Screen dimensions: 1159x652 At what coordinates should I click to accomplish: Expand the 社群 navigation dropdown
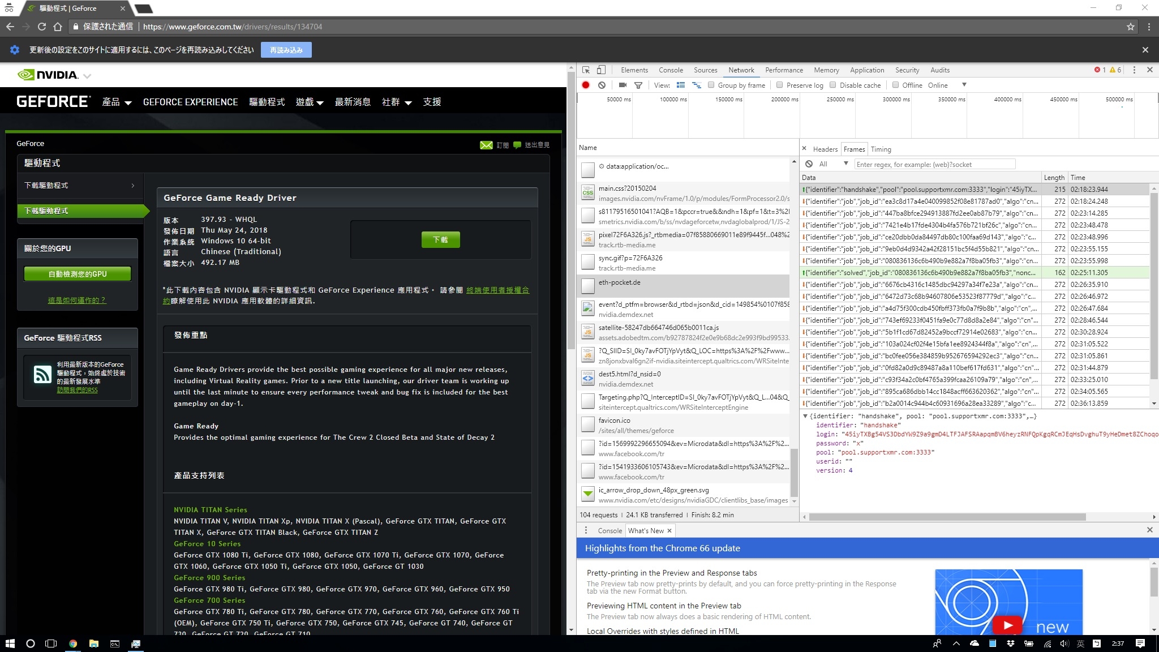click(x=397, y=102)
